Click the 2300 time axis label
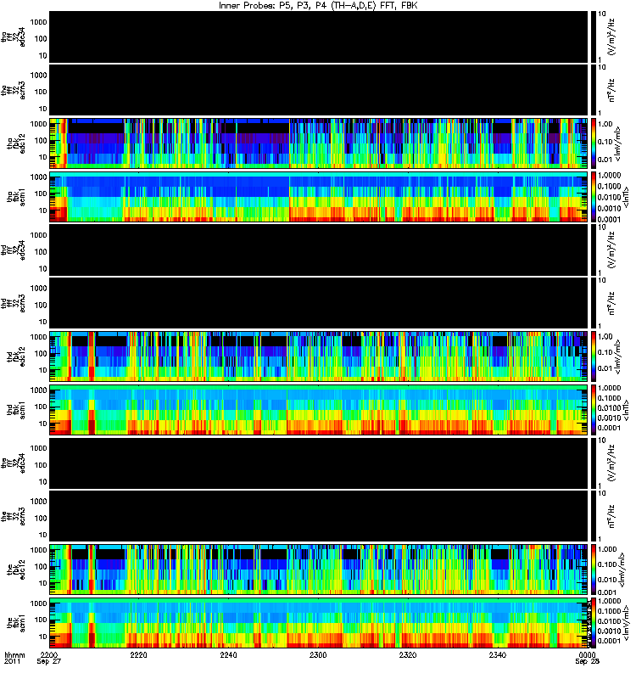The width and height of the screenshot is (636, 679). point(318,654)
